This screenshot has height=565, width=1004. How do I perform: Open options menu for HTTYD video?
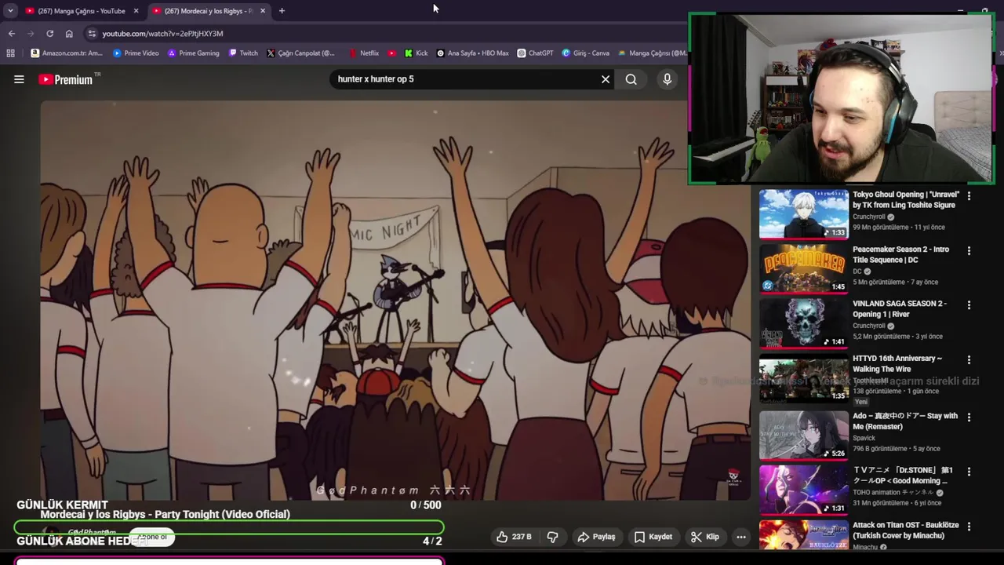point(969,360)
